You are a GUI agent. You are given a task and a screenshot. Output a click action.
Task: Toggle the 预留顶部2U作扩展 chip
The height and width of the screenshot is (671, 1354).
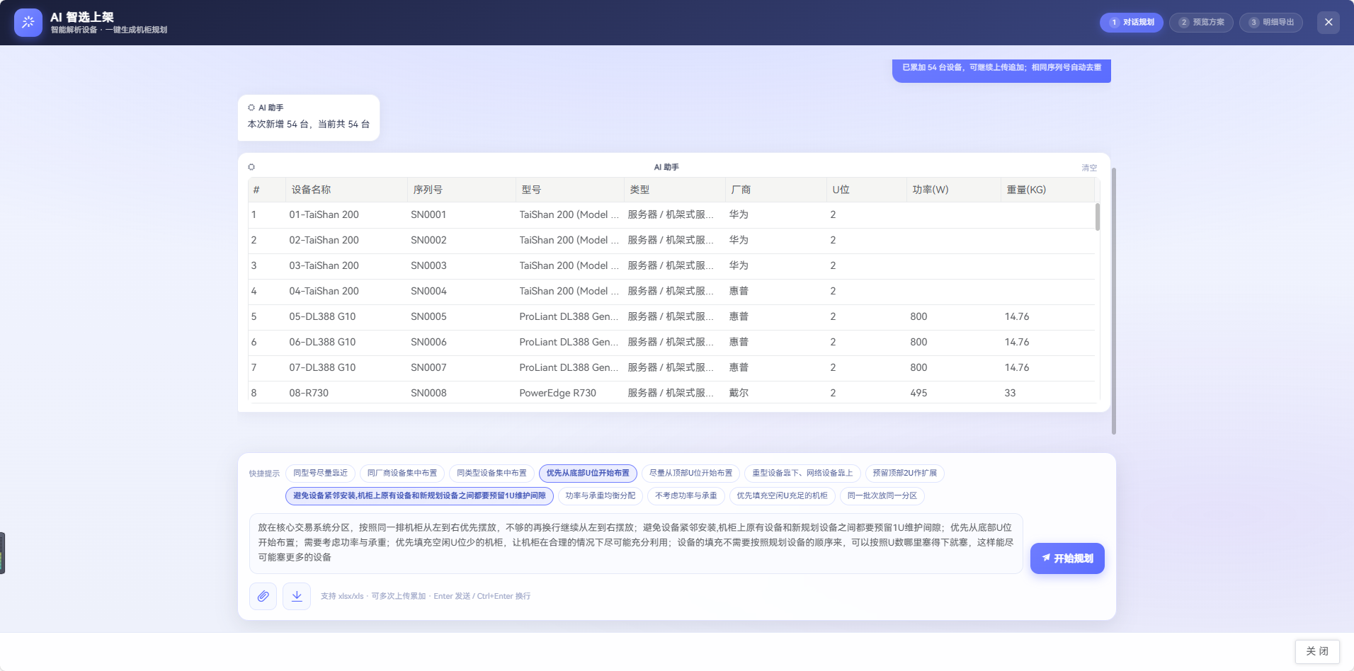(904, 473)
